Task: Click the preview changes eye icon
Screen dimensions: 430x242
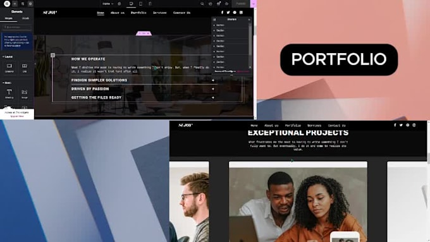Action: pyautogui.click(x=227, y=4)
